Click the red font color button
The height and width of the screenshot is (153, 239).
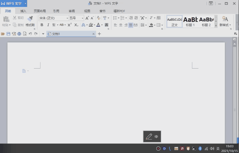98,25
